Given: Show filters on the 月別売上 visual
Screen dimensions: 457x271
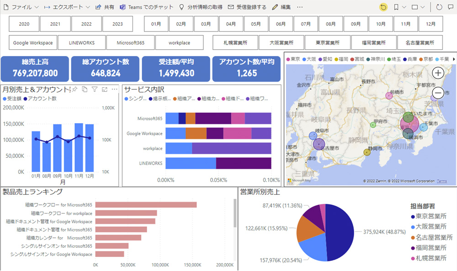Looking at the screenshot, I should 95,89.
